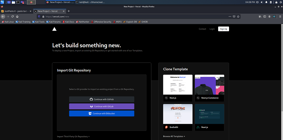This screenshot has height=140, width=283.
Task: Close the New Project – Vercel tab
Action: tap(64, 11)
